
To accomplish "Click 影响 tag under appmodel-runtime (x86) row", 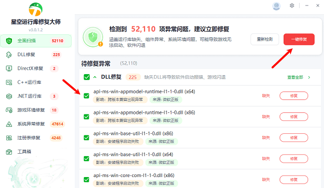I will click(120, 120).
